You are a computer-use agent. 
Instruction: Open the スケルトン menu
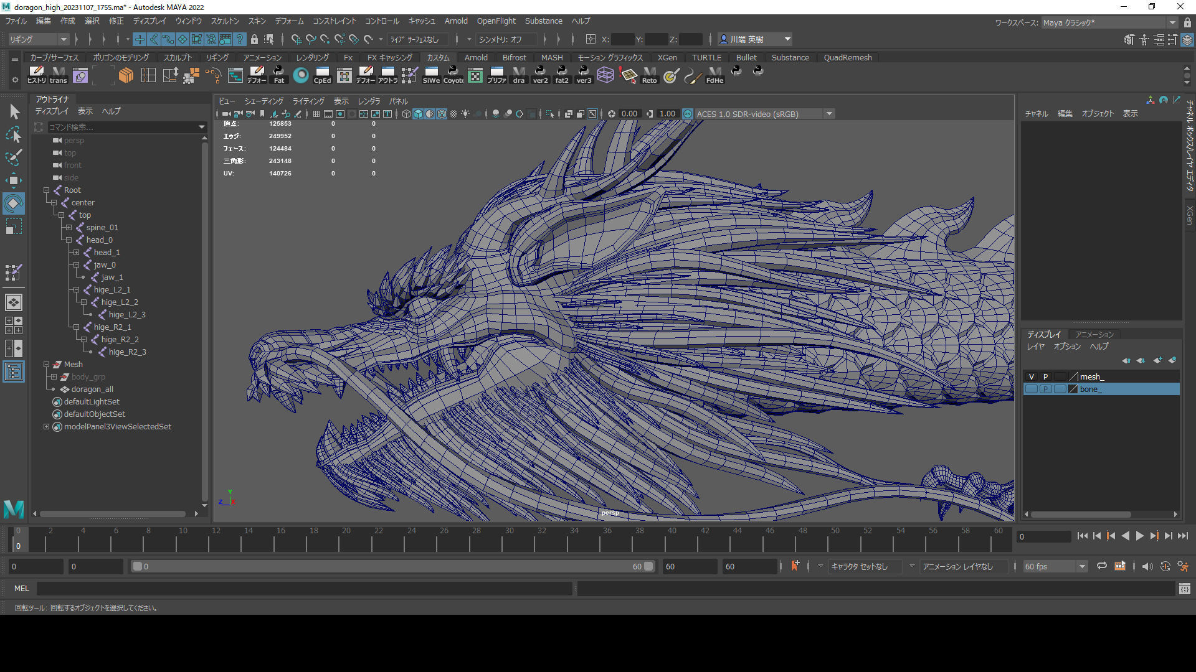pyautogui.click(x=224, y=21)
